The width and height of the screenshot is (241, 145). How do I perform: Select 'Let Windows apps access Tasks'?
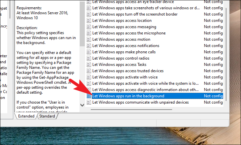point(119,65)
